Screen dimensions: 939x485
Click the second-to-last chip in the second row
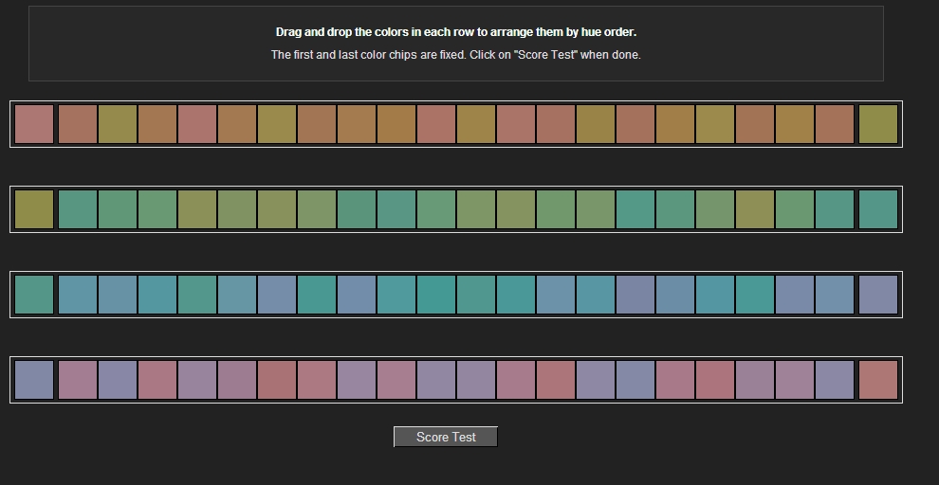835,209
